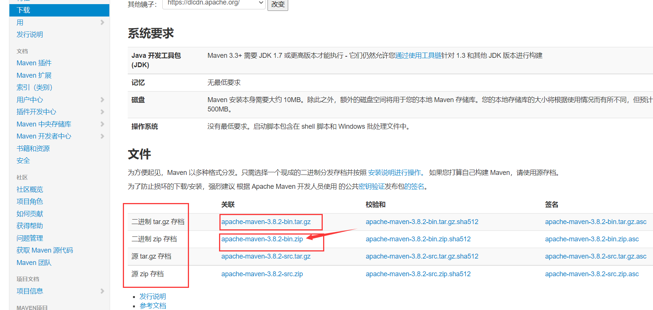
Task: Click the 校验和 column header
Action: tap(375, 205)
